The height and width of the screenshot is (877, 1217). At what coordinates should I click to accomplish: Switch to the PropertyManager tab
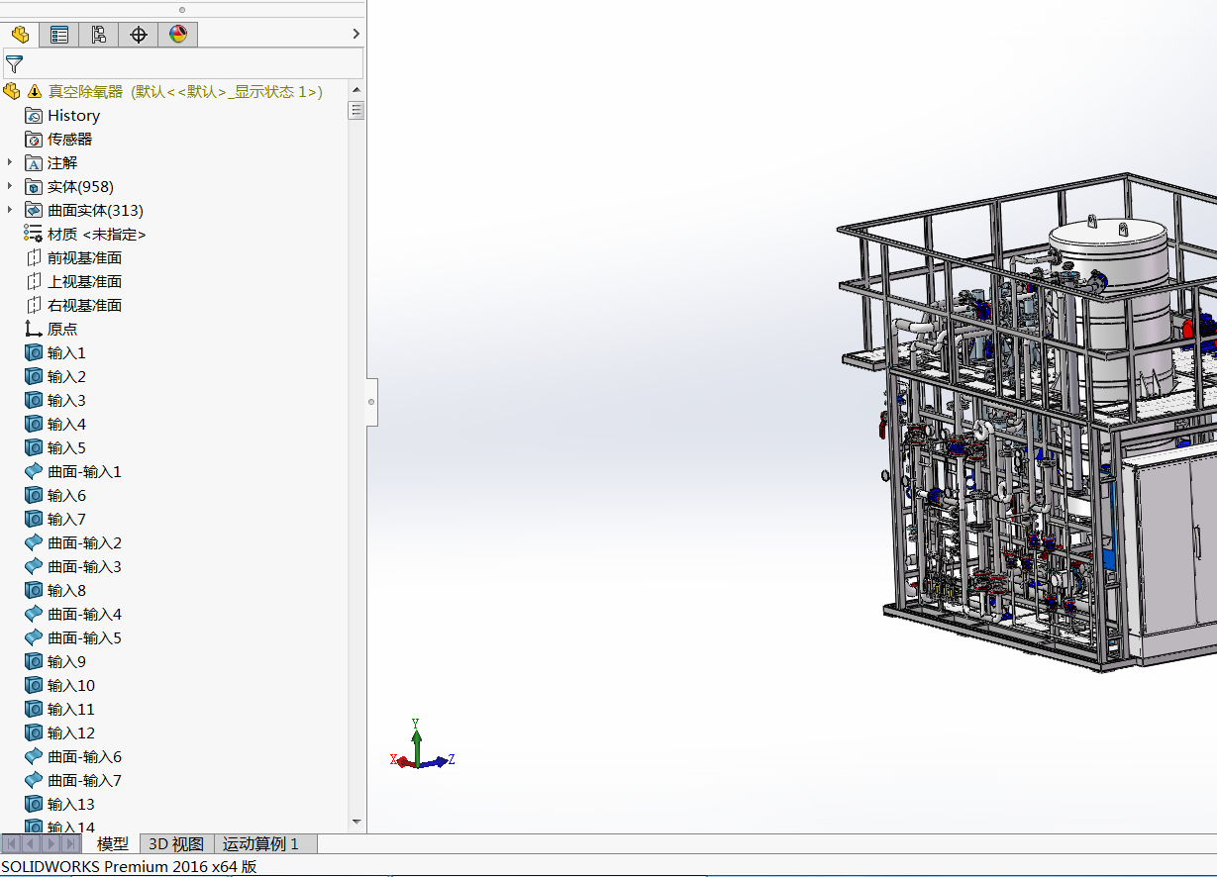(59, 35)
